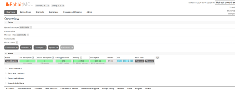Screen dimensions: 235x107
Task: Open Commercial support footer link
Action: [90, 89]
